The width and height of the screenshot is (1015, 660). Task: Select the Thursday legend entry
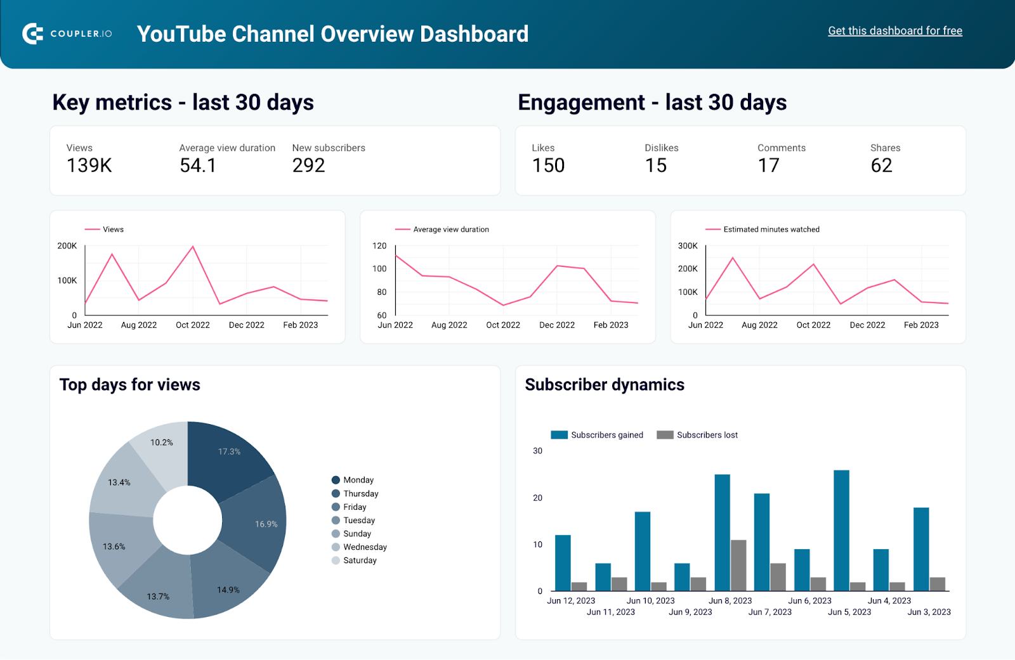[x=359, y=493]
